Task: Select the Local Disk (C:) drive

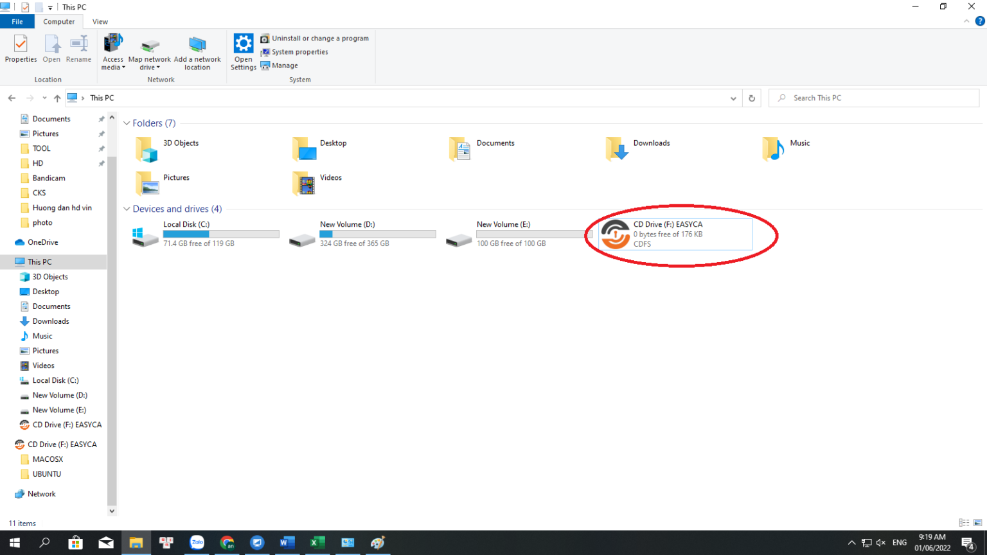Action: tap(145, 234)
